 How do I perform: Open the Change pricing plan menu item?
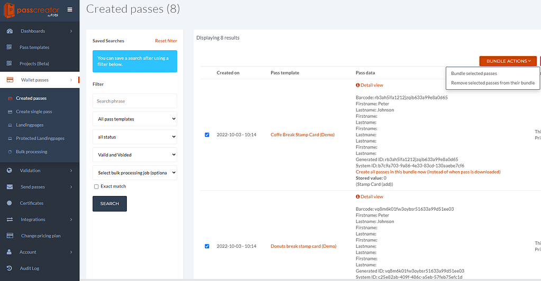[x=40, y=236]
